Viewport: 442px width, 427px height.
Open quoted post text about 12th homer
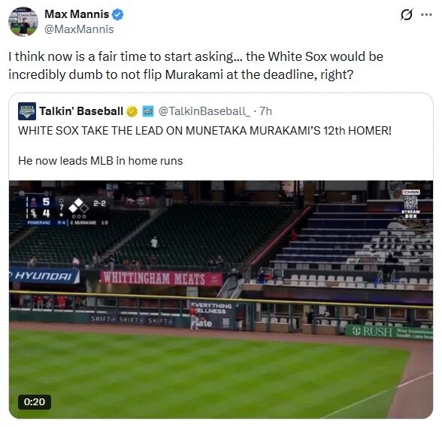(204, 131)
